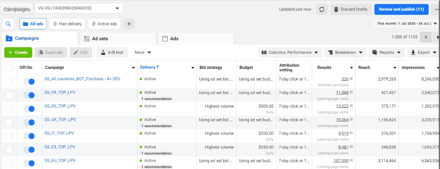Image resolution: width=440 pixels, height=169 pixels.
Task: Open the VG VG account selector
Action: point(79,8)
